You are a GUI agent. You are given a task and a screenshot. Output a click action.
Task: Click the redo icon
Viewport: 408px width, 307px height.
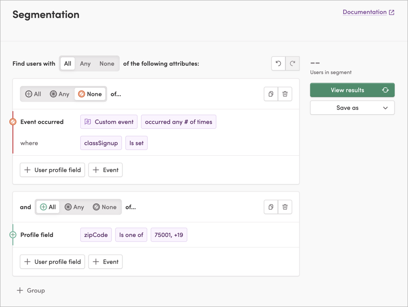point(293,64)
